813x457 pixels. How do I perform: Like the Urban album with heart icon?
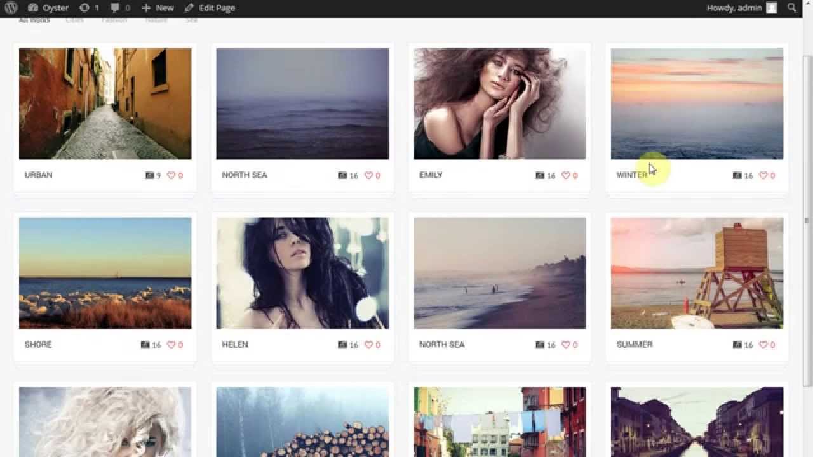click(171, 175)
